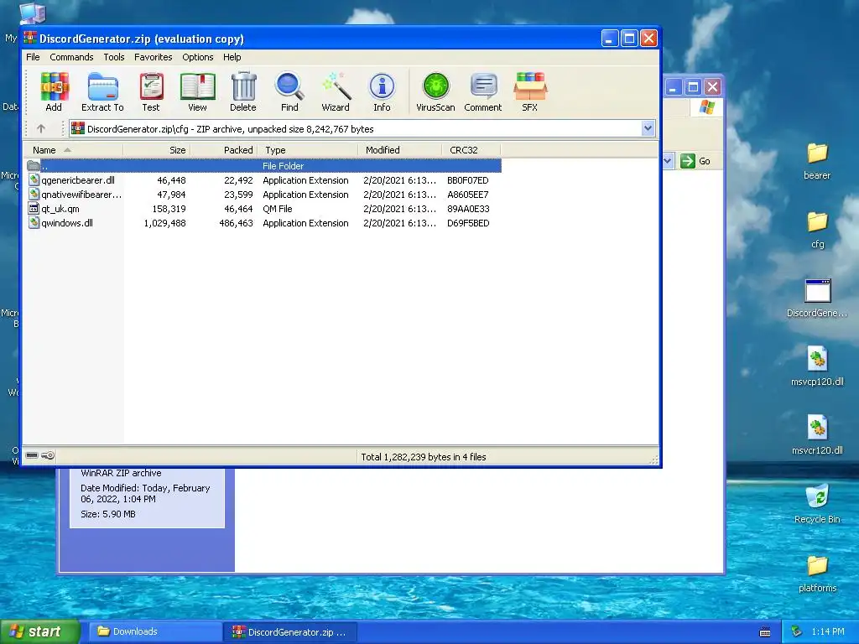
Task: Sort by CRC32 column header
Action: point(471,150)
